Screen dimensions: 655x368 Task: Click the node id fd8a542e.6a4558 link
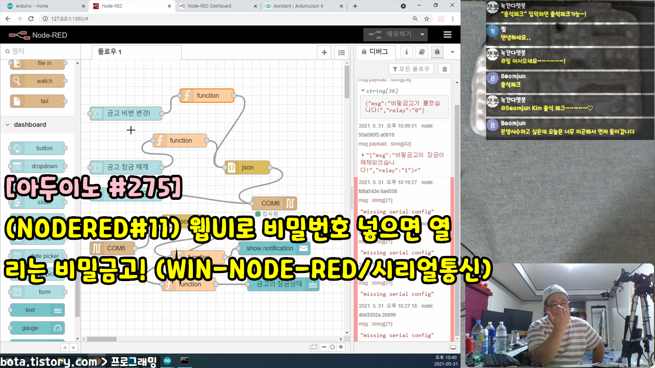378,192
